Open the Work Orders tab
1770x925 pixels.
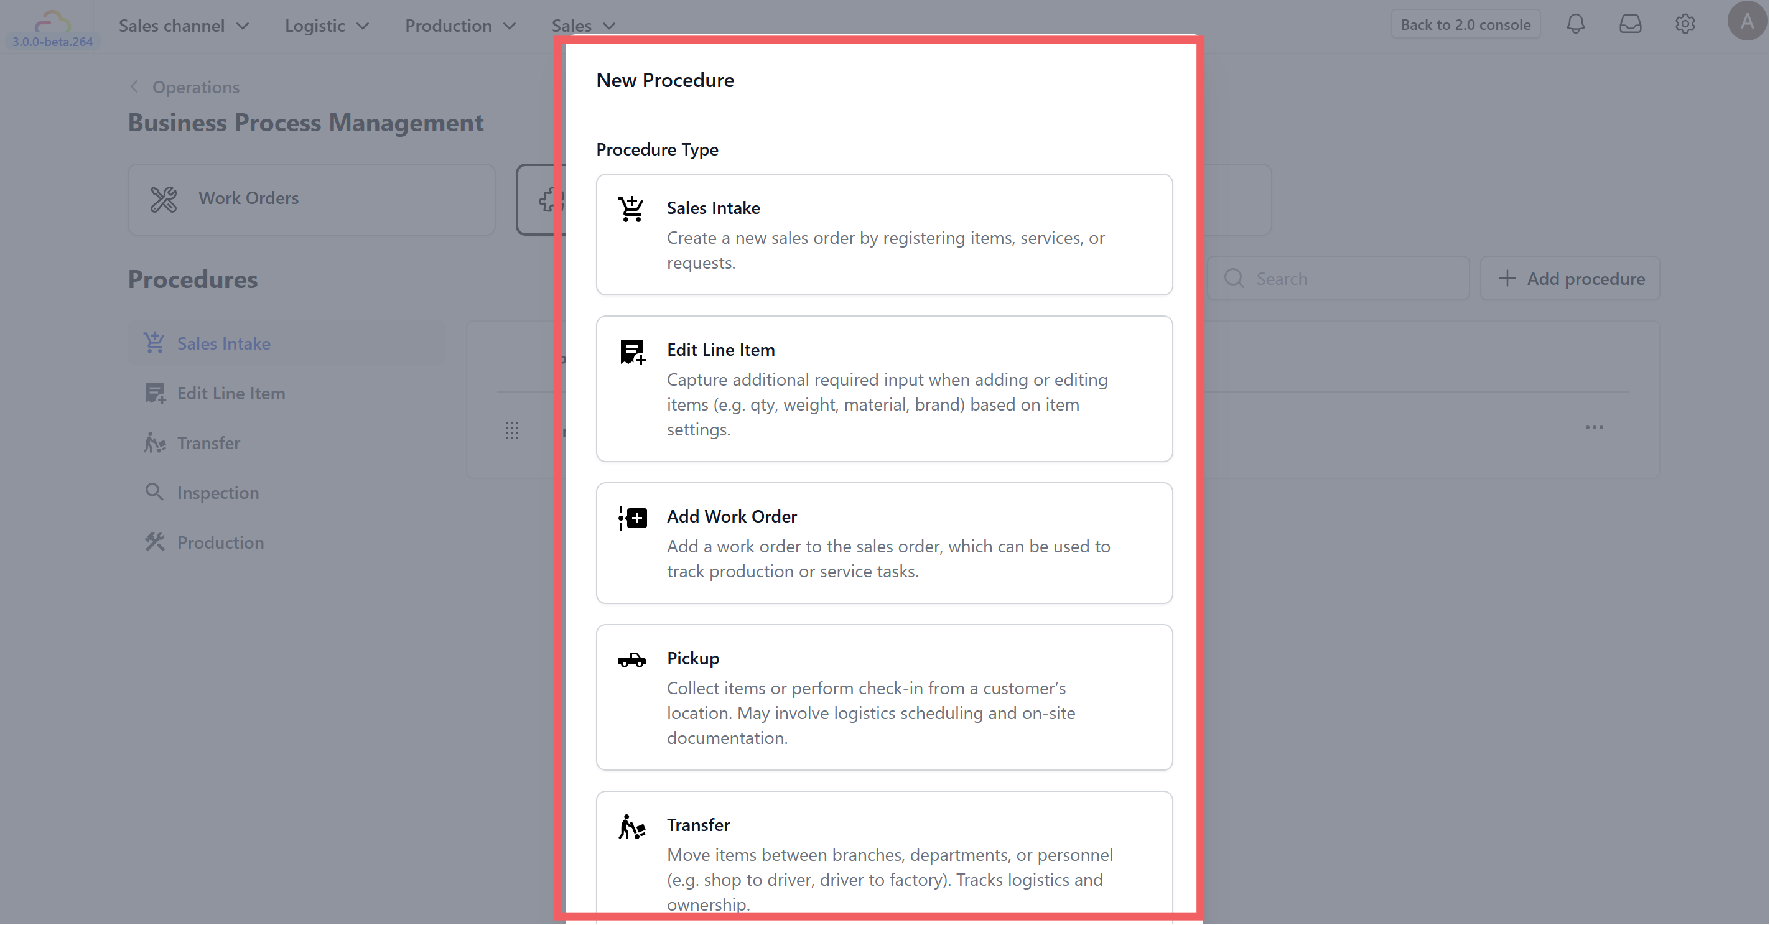[311, 198]
